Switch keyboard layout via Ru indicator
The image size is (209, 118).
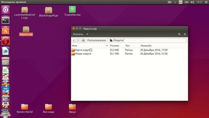181,2
